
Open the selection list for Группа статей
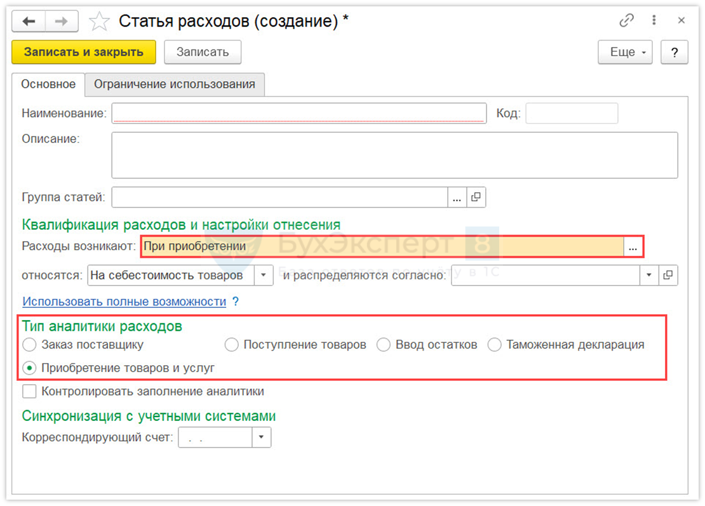pos(457,197)
